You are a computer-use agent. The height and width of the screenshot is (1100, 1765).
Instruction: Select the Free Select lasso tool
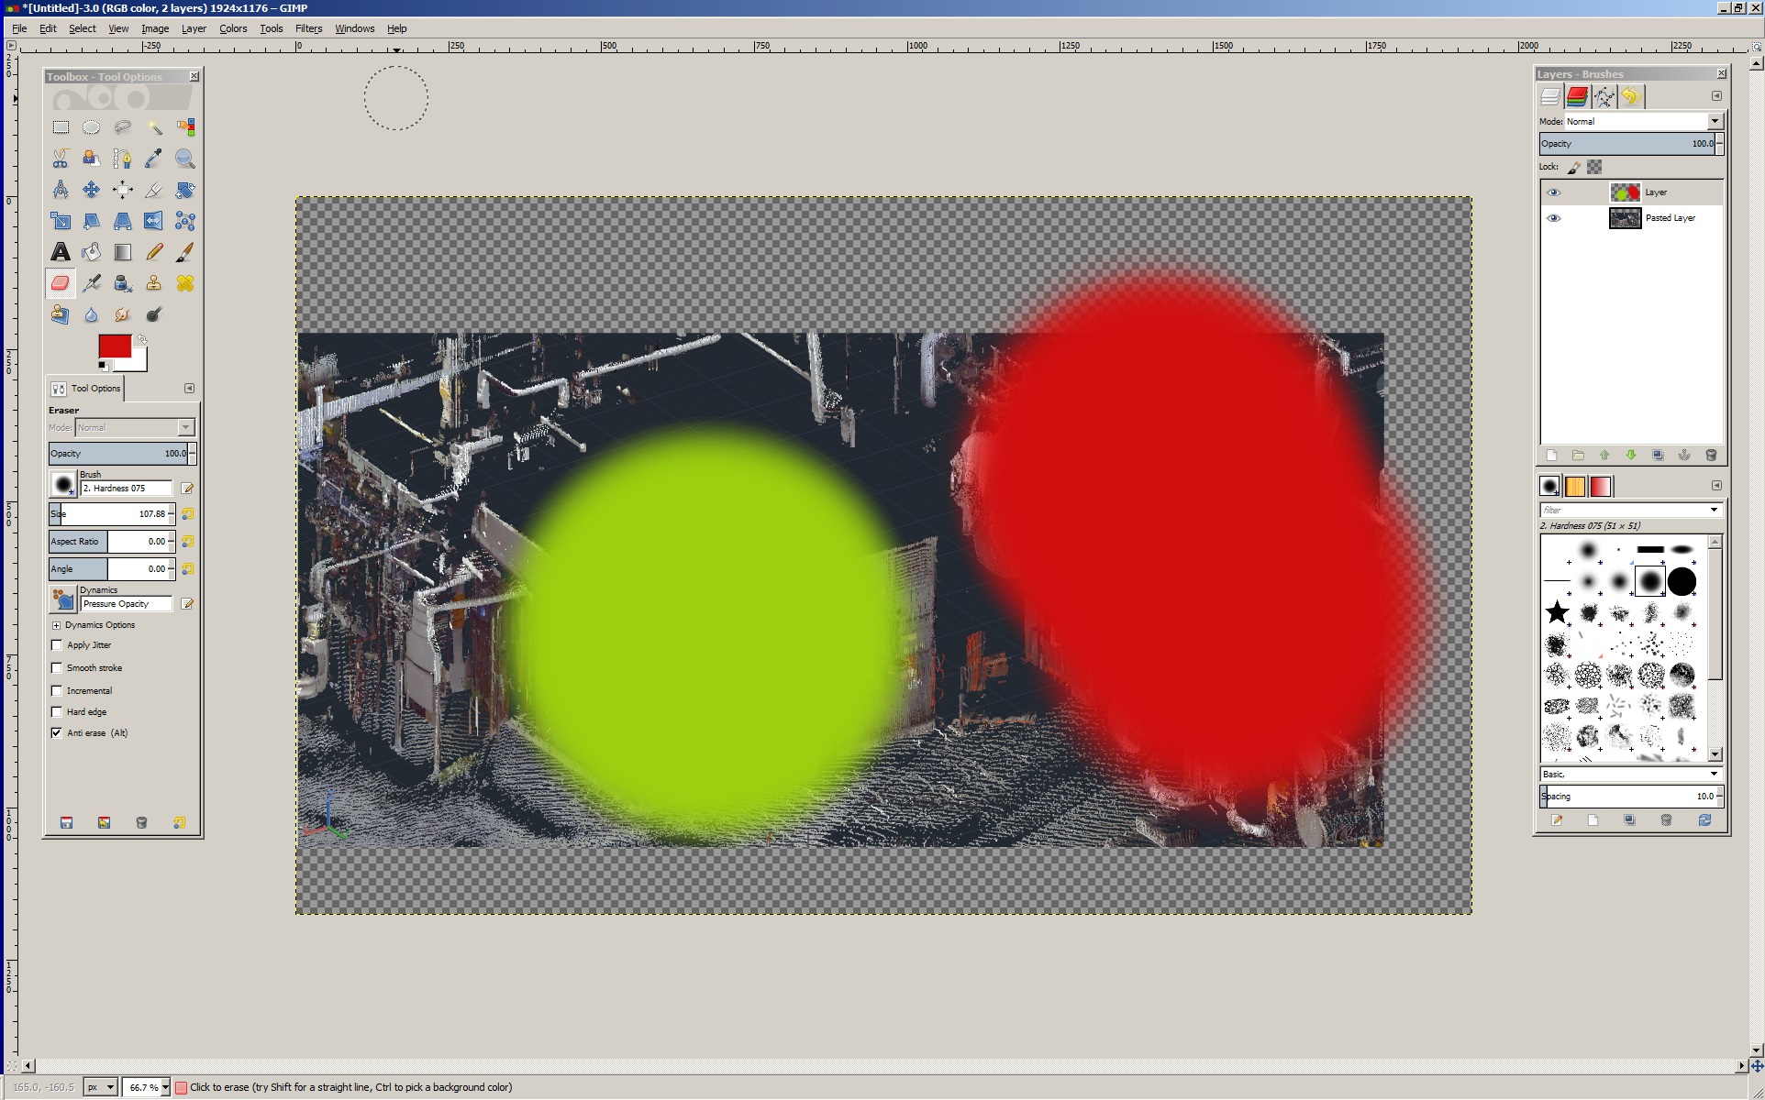tap(122, 127)
